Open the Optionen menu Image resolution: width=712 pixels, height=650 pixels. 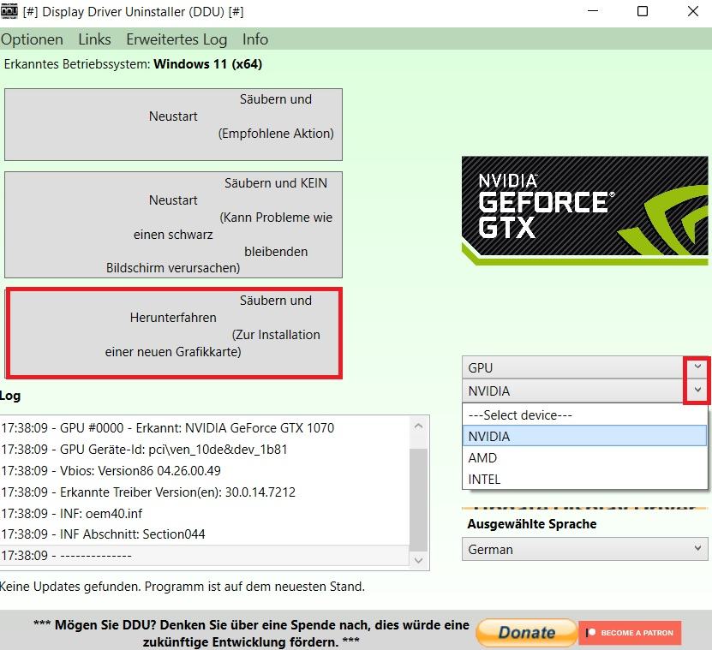(32, 39)
